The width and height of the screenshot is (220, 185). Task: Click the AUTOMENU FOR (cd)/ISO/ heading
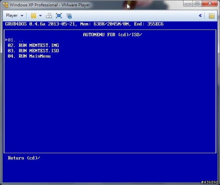pos(112,35)
